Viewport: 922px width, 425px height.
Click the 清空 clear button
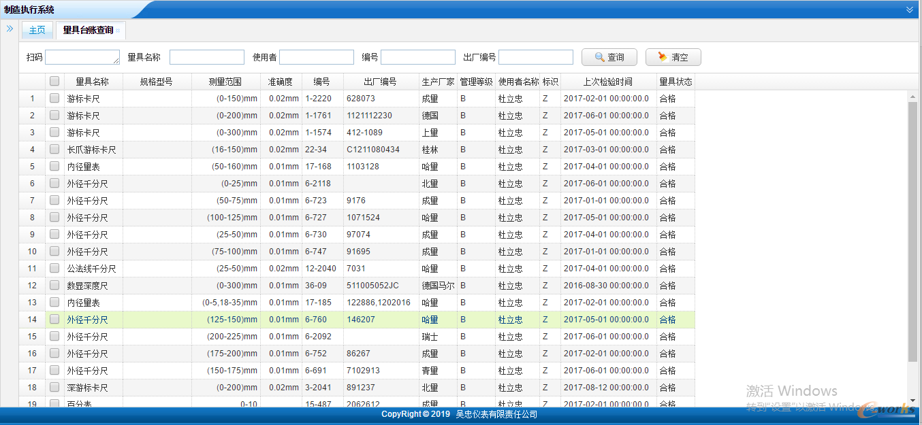pyautogui.click(x=673, y=57)
